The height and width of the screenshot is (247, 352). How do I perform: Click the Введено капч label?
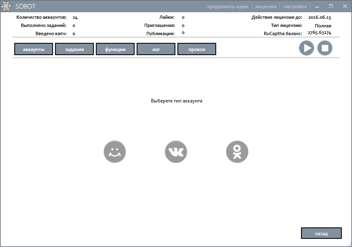[x=51, y=34]
